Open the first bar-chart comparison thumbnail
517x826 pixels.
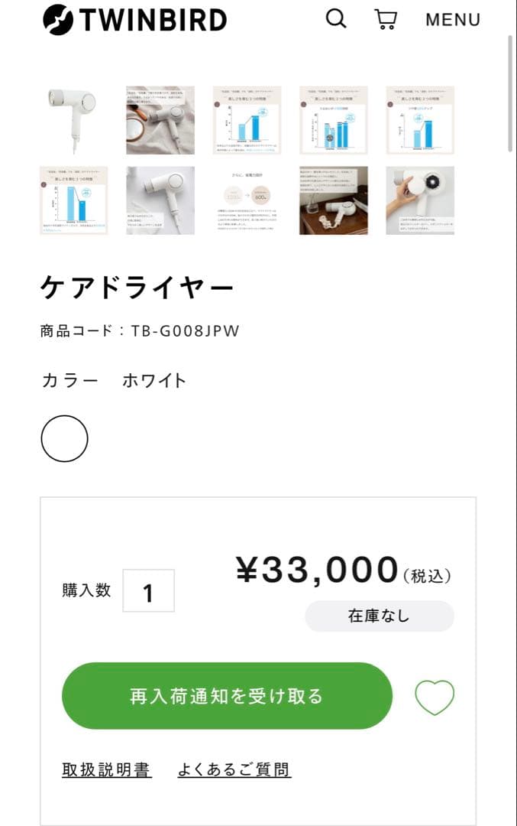coord(248,121)
